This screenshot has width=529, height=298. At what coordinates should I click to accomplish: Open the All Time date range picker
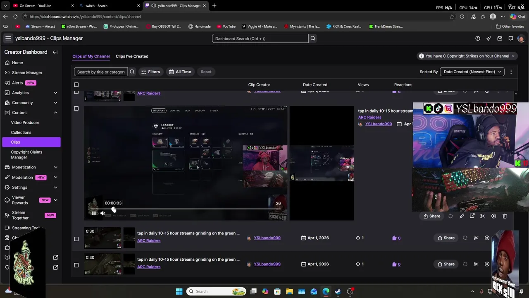pyautogui.click(x=180, y=72)
